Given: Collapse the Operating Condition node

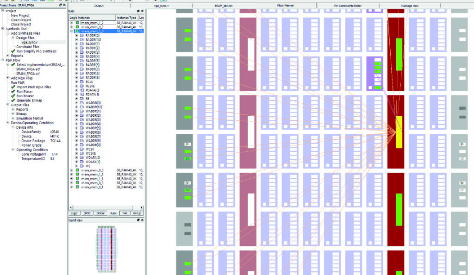Looking at the screenshot, I should point(13,150).
